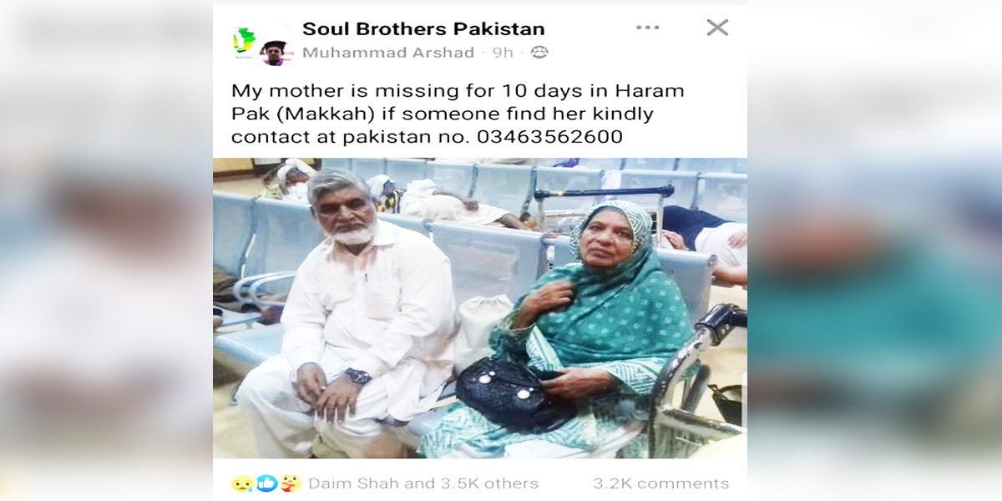Select the phone number 03463562600
This screenshot has height=501, width=1002.
coord(550,136)
